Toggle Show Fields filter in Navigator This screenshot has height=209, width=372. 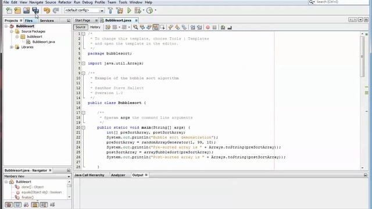pyautogui.click(x=17, y=205)
